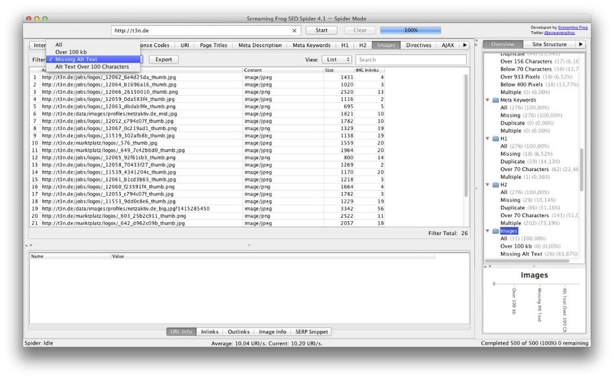Sort by the Content column header
Screen dimensions: 614x379
283,70
